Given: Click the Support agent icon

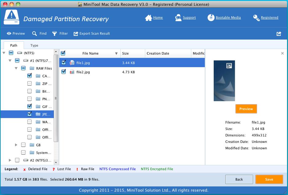Looking at the screenshot, I should tap(178, 17).
